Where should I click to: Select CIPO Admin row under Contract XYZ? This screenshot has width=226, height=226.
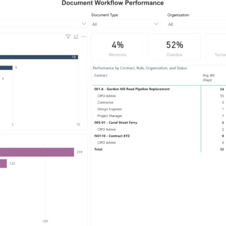[x=159, y=143]
